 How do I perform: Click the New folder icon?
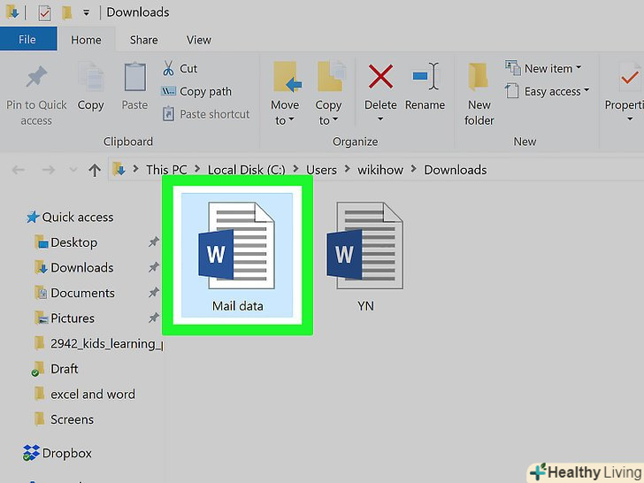point(478,76)
